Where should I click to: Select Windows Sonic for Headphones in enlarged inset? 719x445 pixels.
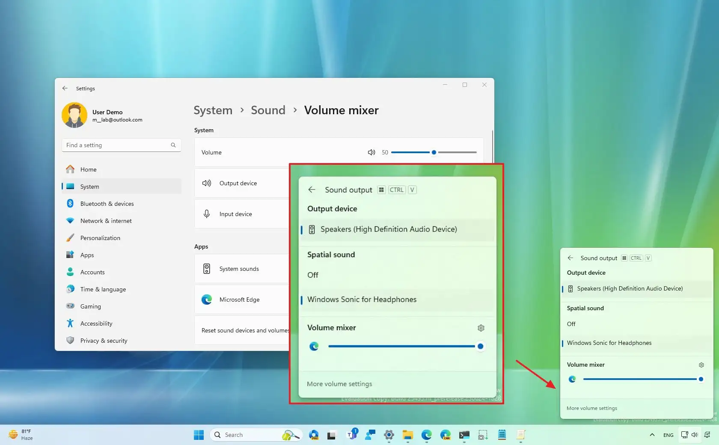tap(397, 300)
